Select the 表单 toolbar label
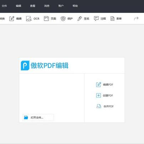144x144 pixels. (119, 19)
